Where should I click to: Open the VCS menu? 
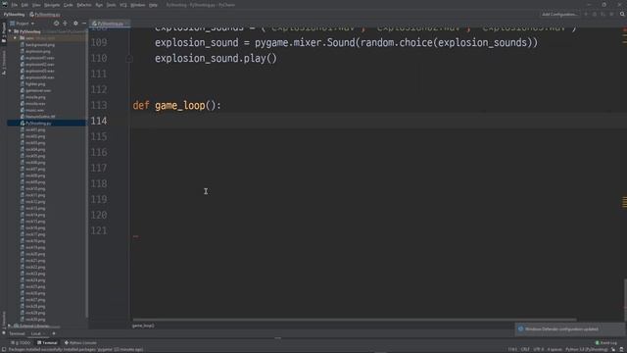123,5
